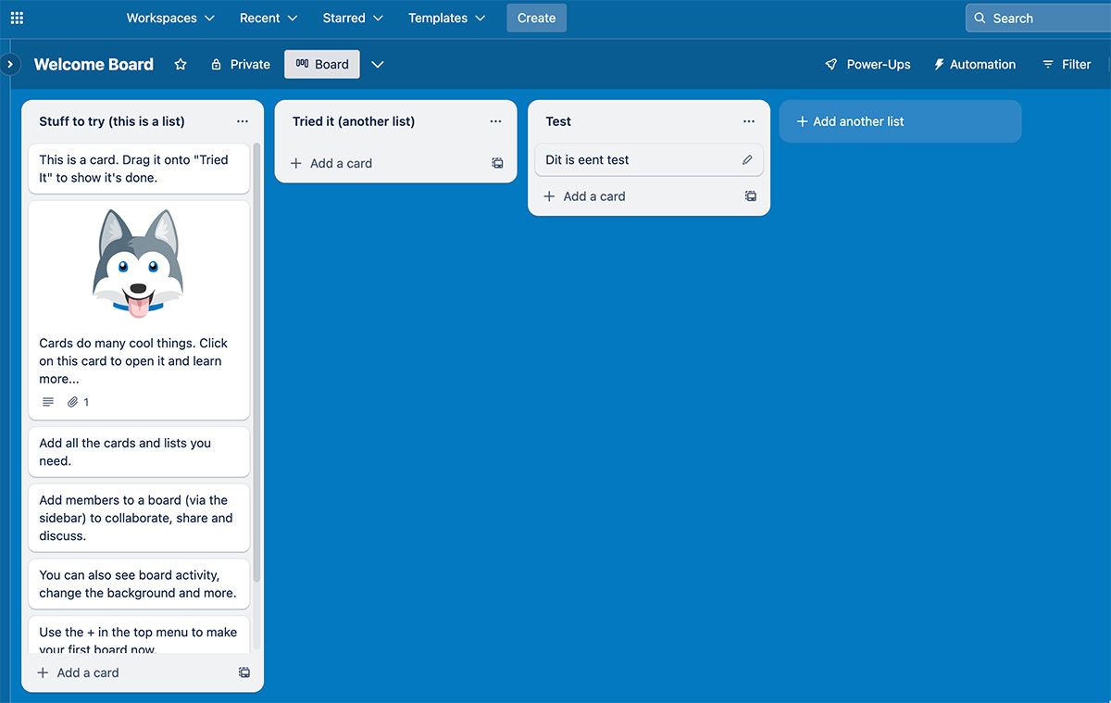
Task: Open the 'Add members to a board' card
Action: [139, 518]
